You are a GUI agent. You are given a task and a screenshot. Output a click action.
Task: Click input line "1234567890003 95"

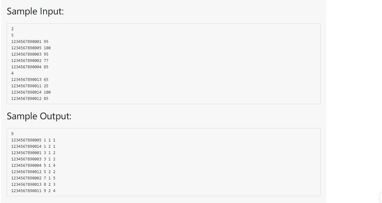tap(30, 54)
